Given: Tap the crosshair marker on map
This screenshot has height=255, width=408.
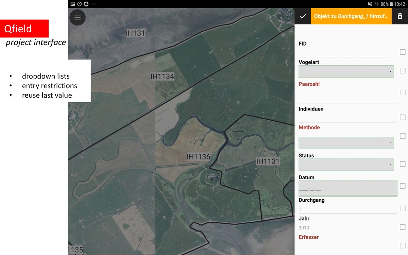Looking at the screenshot, I should 238,131.
